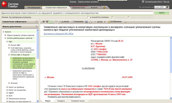Screen dimensions: 172x103
Task: Open the calendar icon next to the date
Action: click(167, 7)
